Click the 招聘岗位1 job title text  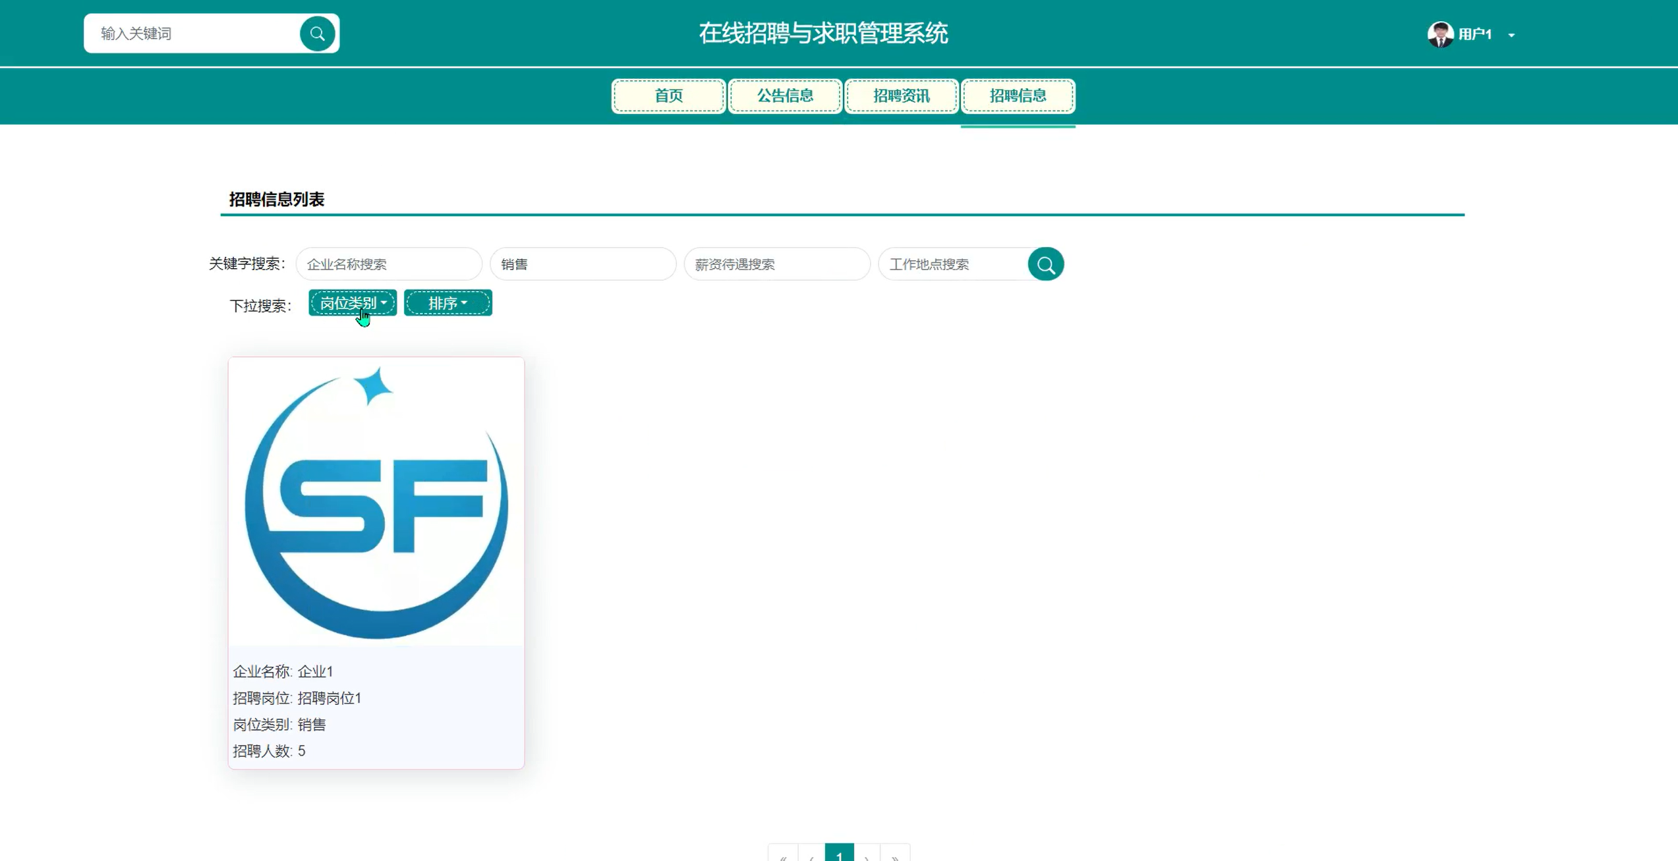click(x=329, y=698)
